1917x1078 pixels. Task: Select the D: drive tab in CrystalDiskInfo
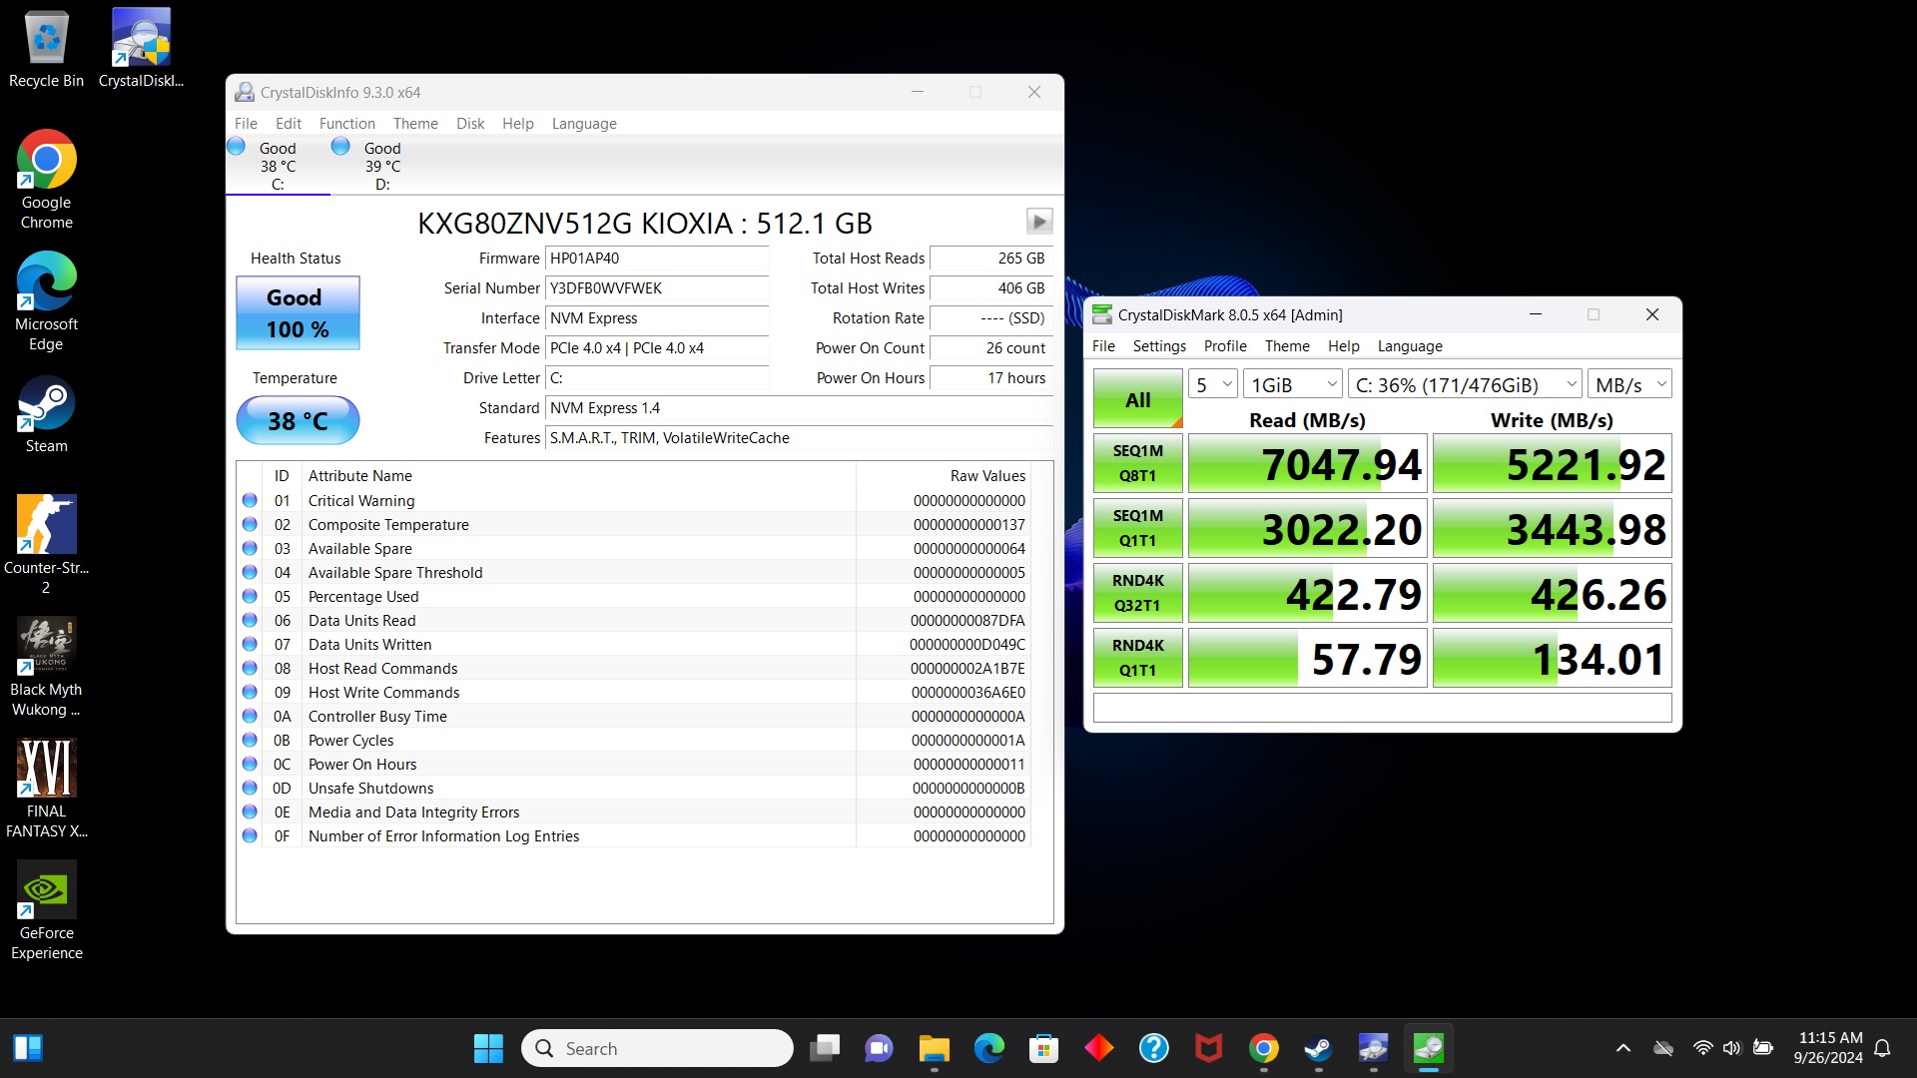tap(382, 166)
